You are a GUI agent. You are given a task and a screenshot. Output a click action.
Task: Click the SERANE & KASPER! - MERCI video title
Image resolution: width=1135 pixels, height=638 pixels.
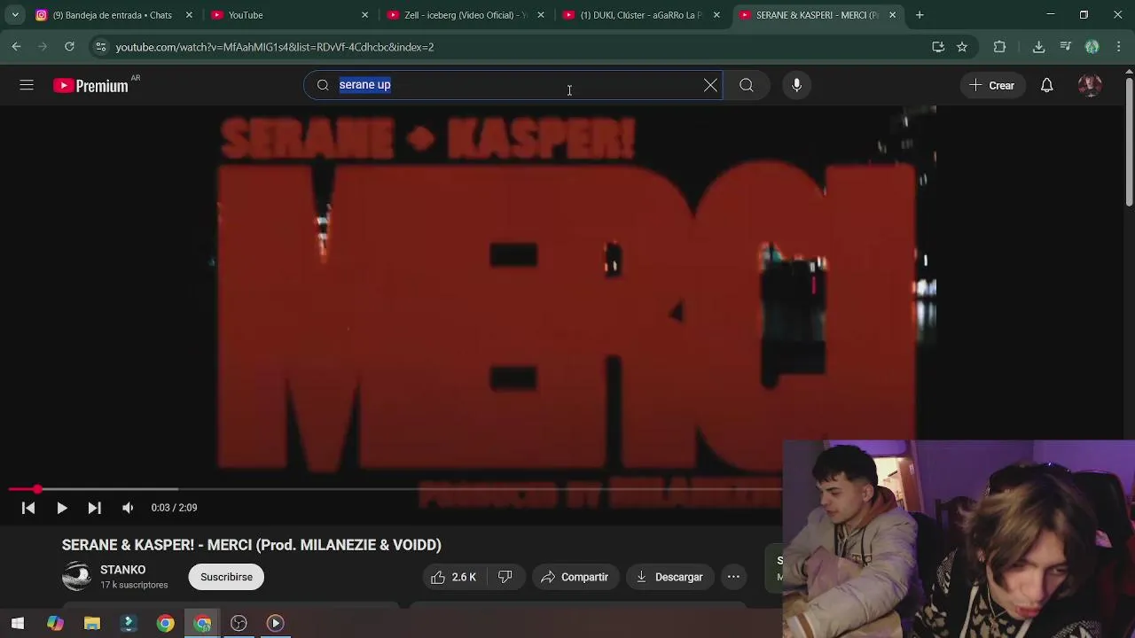(x=252, y=545)
